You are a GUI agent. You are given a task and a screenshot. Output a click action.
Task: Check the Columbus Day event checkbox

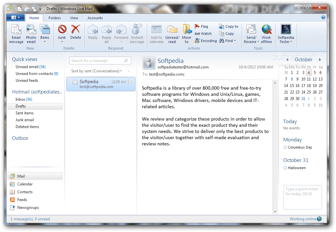(x=285, y=147)
